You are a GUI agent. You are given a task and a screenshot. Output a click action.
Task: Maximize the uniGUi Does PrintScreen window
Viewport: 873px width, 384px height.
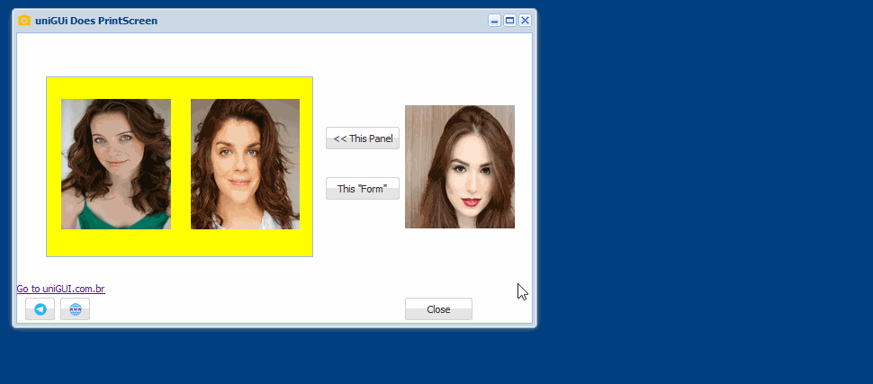pos(509,21)
